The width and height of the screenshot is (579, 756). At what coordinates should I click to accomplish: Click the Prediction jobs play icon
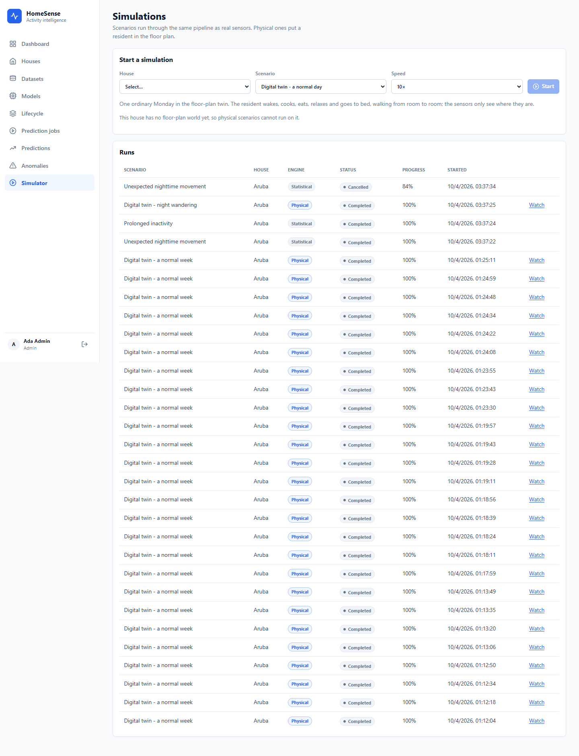pyautogui.click(x=13, y=131)
